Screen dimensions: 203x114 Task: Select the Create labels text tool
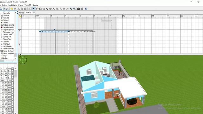[x=54, y=9]
